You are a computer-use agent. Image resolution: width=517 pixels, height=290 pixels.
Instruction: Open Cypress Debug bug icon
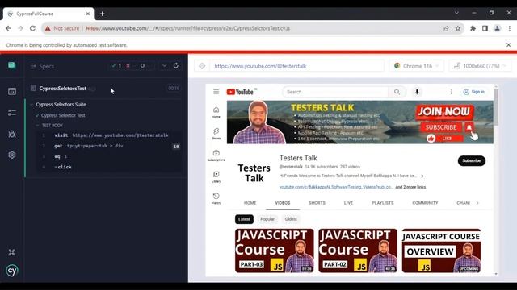click(x=12, y=134)
